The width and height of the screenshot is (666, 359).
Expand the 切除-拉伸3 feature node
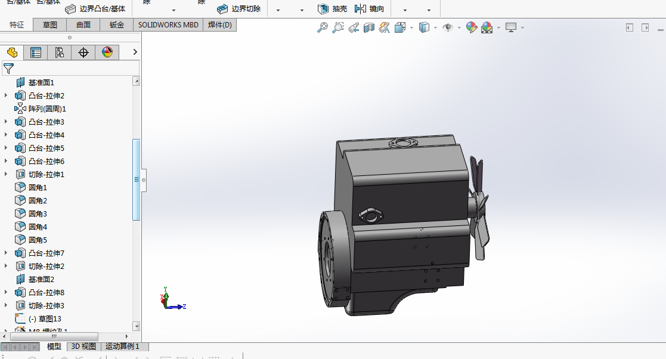pyautogui.click(x=6, y=305)
